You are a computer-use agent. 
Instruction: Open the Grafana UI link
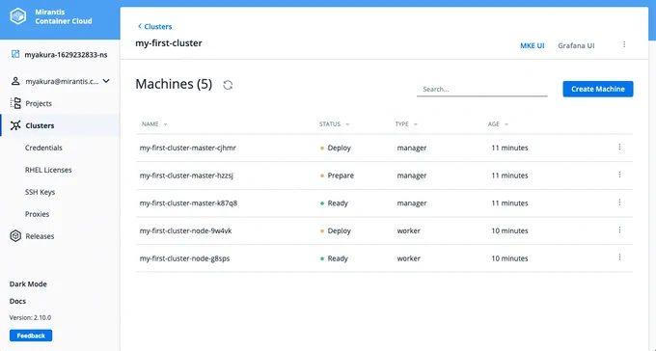point(576,45)
